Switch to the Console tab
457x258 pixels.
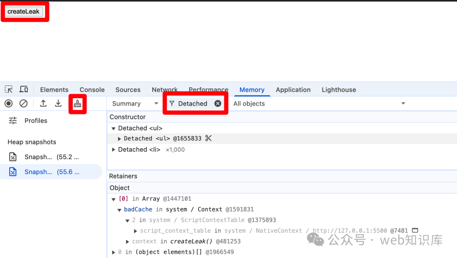click(92, 90)
